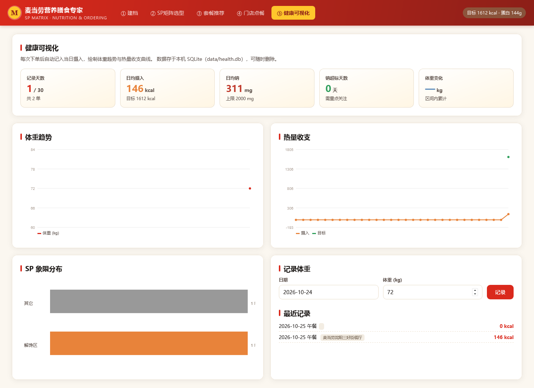This screenshot has height=388, width=534.
Task: Switch to the ② SP矩阵选型 tab
Action: click(x=167, y=13)
